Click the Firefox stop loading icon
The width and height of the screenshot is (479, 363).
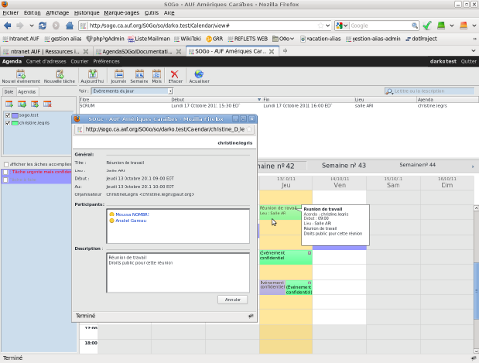click(x=56, y=25)
